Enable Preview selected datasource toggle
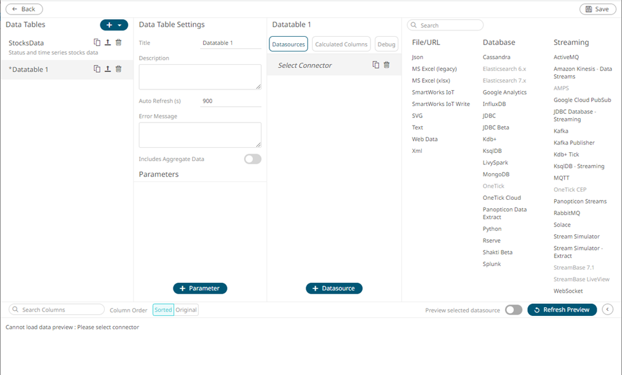This screenshot has height=375, width=622. 514,310
